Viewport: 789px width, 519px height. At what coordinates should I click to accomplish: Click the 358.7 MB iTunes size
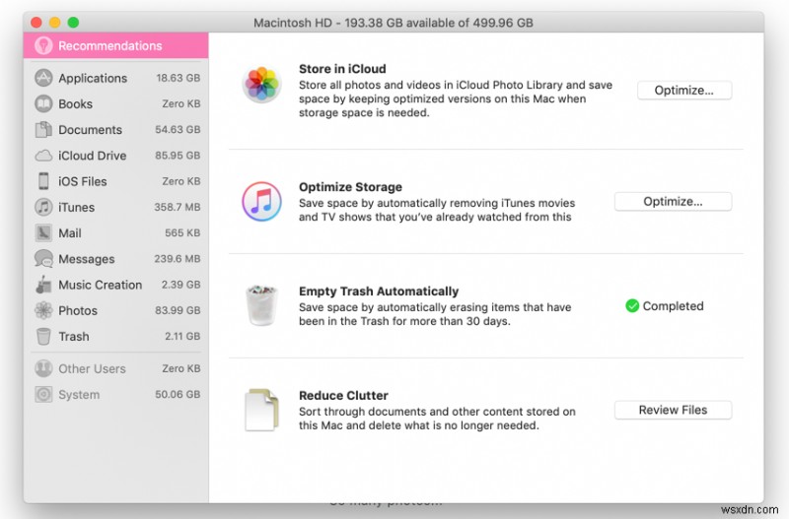178,207
